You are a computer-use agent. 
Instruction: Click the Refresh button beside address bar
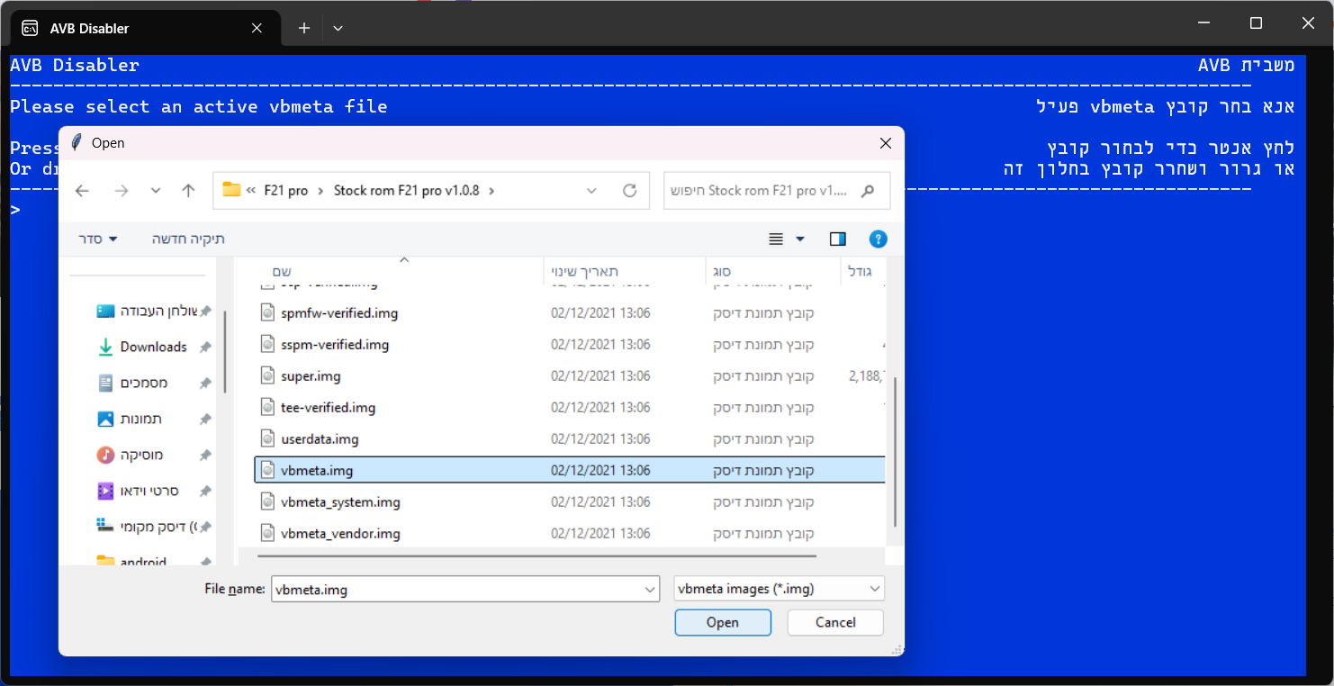(x=630, y=191)
